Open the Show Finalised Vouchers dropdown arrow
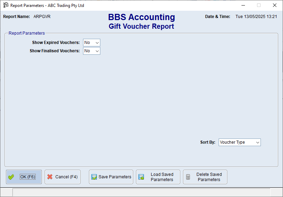Viewport: 283px width, 197px height. (97, 51)
